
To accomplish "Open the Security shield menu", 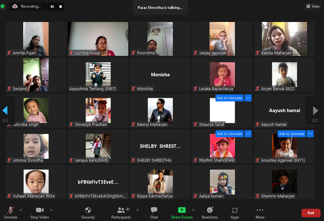I will tap(88, 213).
